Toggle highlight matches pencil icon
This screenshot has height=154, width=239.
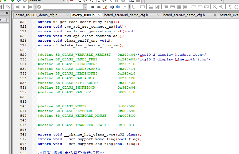105,7
